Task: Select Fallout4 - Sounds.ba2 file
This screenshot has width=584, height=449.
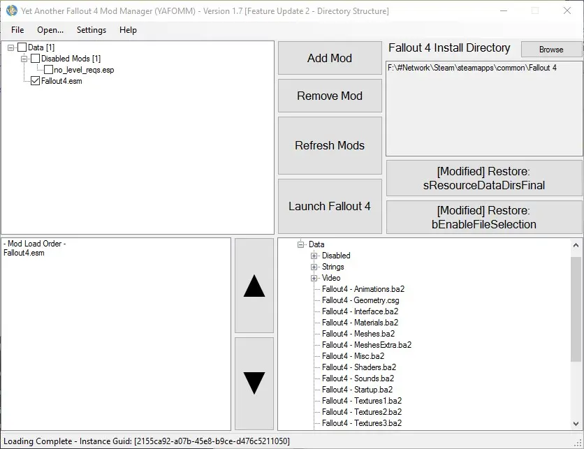Action: click(x=358, y=378)
